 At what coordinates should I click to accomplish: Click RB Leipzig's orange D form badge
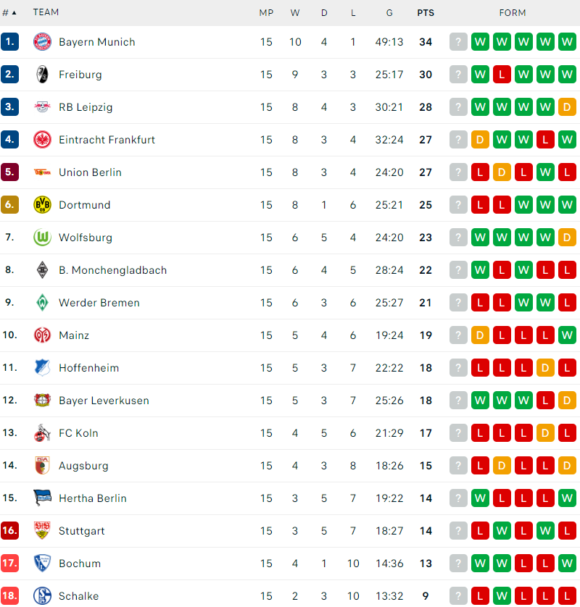567,107
